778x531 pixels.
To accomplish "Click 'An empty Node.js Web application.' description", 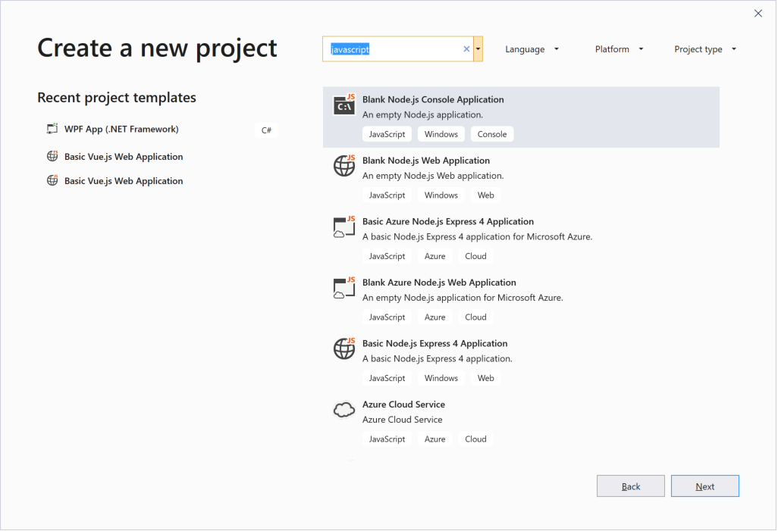I will point(433,176).
